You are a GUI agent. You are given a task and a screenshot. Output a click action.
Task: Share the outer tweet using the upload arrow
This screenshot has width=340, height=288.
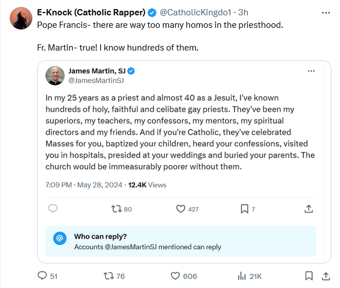pos(326,276)
